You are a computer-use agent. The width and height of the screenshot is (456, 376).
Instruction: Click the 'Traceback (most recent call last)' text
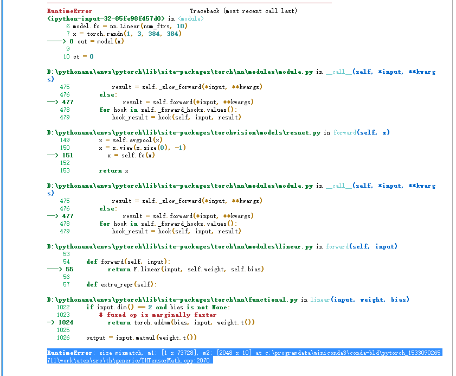(243, 11)
